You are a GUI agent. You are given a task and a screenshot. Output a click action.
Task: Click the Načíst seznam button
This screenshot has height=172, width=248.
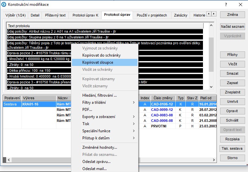click(232, 27)
